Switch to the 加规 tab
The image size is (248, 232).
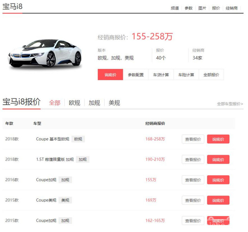pyautogui.click(x=94, y=103)
